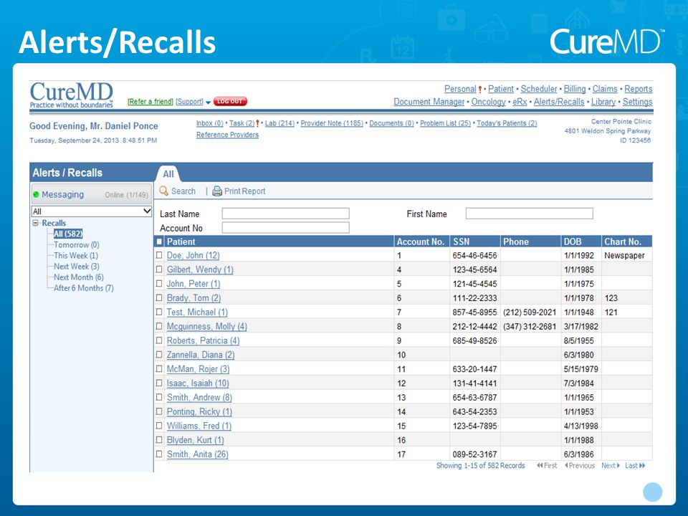Select This Week (1) recalls
Screen dimensions: 688x516
75,255
